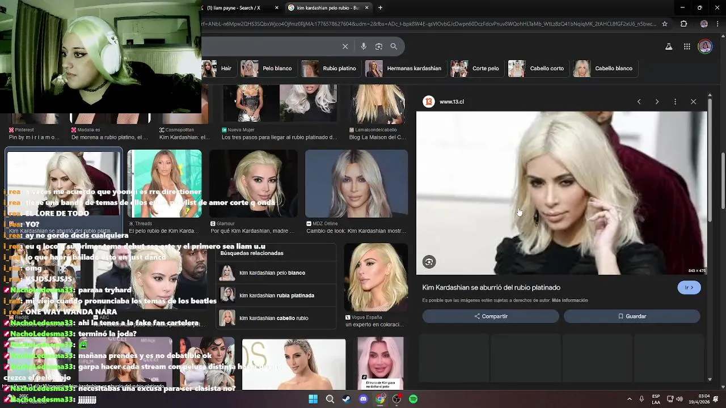Viewport: 726px width, 408px height.
Task: Start a voice search with the microphone
Action: tap(364, 46)
